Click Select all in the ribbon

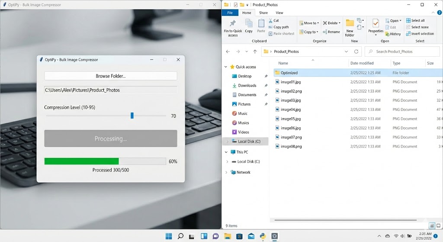point(415,20)
